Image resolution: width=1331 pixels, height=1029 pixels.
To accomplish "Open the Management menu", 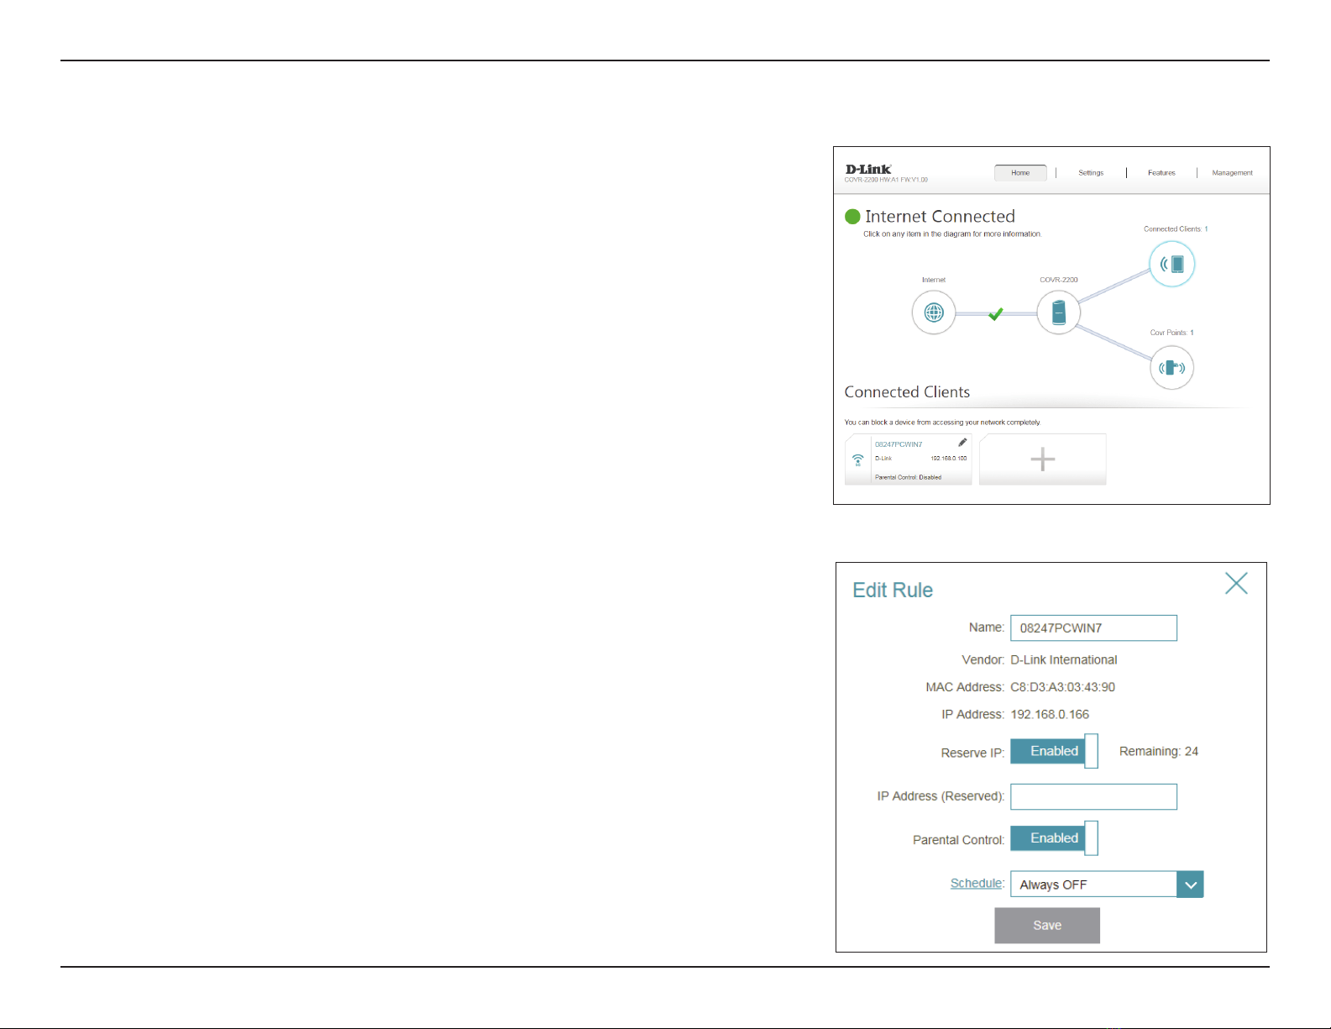I will click(1232, 173).
